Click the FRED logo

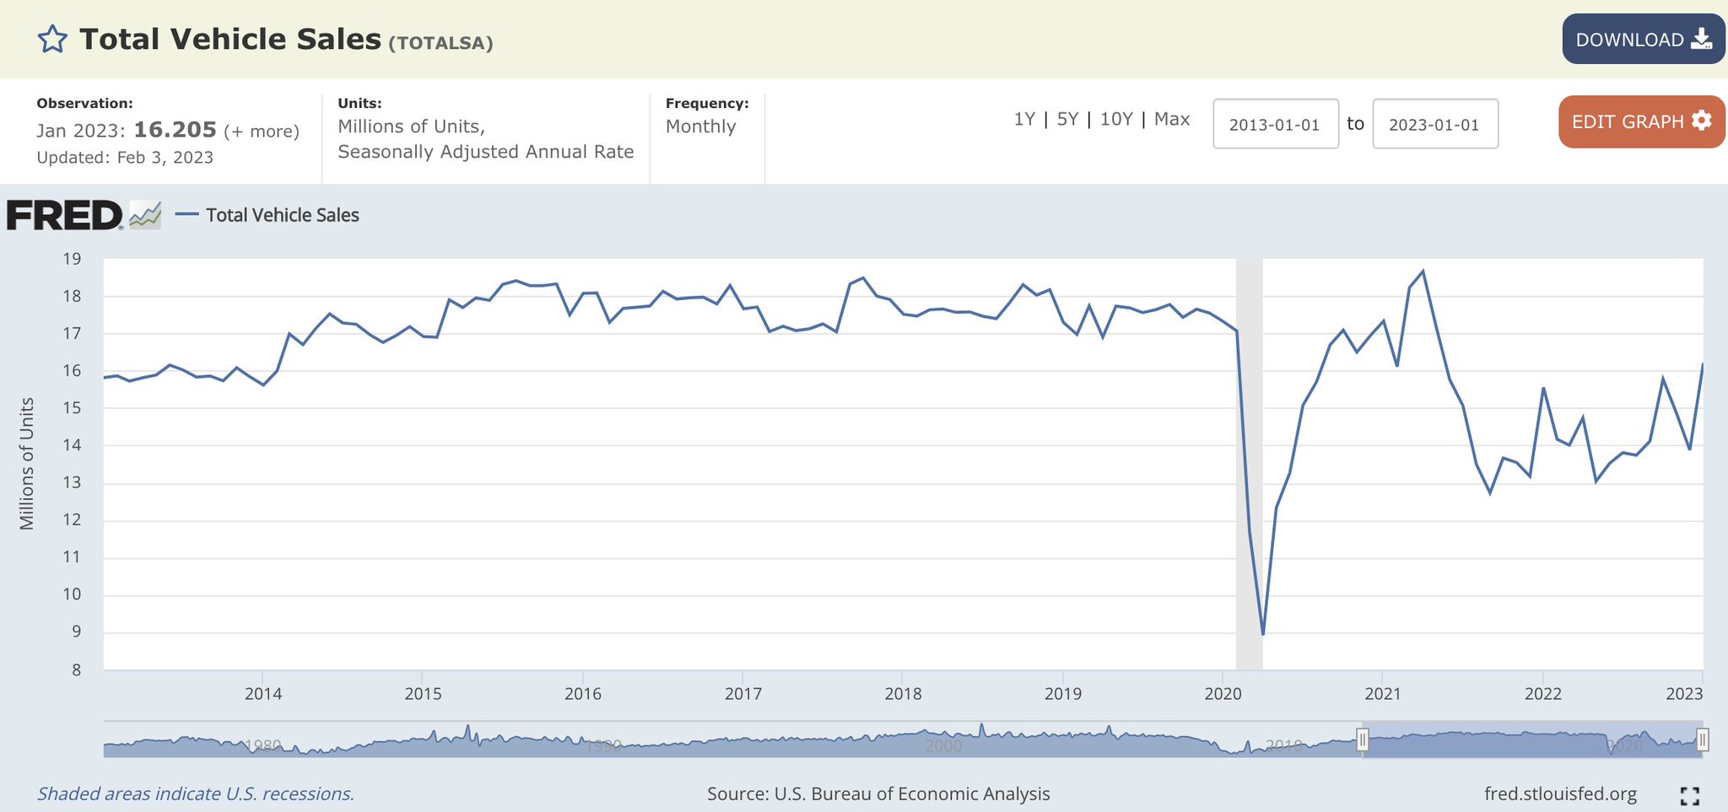coord(65,216)
